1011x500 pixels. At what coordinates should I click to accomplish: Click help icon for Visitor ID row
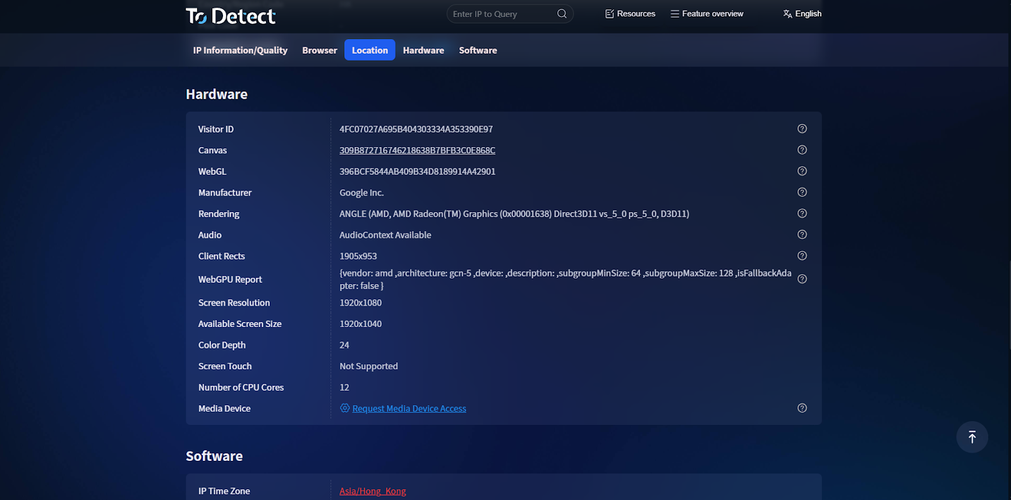pyautogui.click(x=802, y=129)
